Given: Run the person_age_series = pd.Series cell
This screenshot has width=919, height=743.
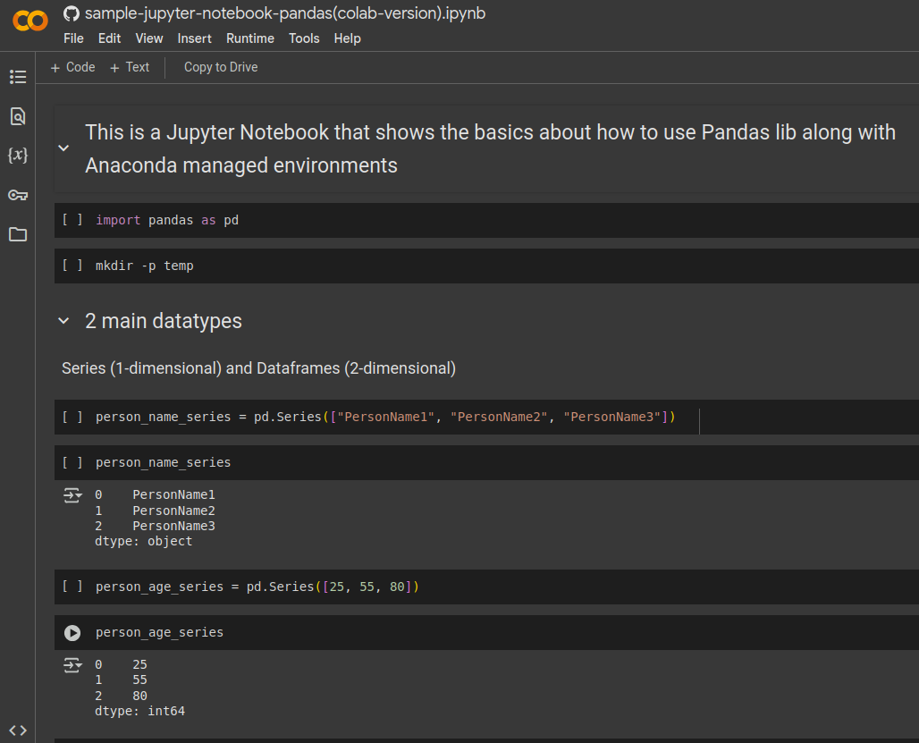Looking at the screenshot, I should [72, 587].
